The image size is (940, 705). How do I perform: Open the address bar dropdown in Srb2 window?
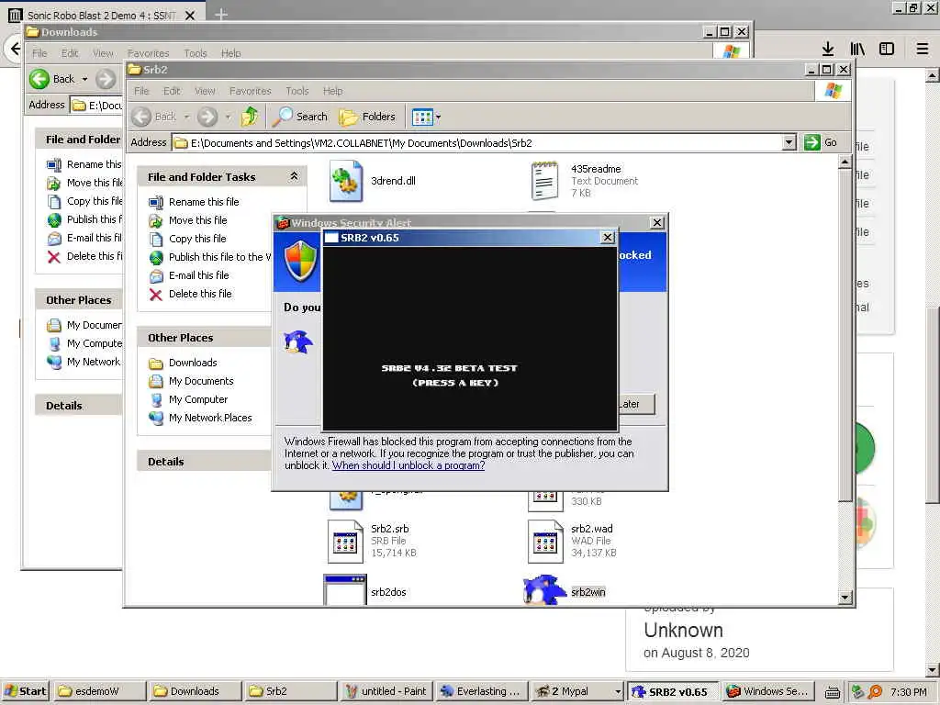(x=789, y=142)
